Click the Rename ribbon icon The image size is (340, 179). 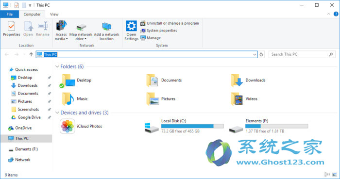[x=43, y=29]
